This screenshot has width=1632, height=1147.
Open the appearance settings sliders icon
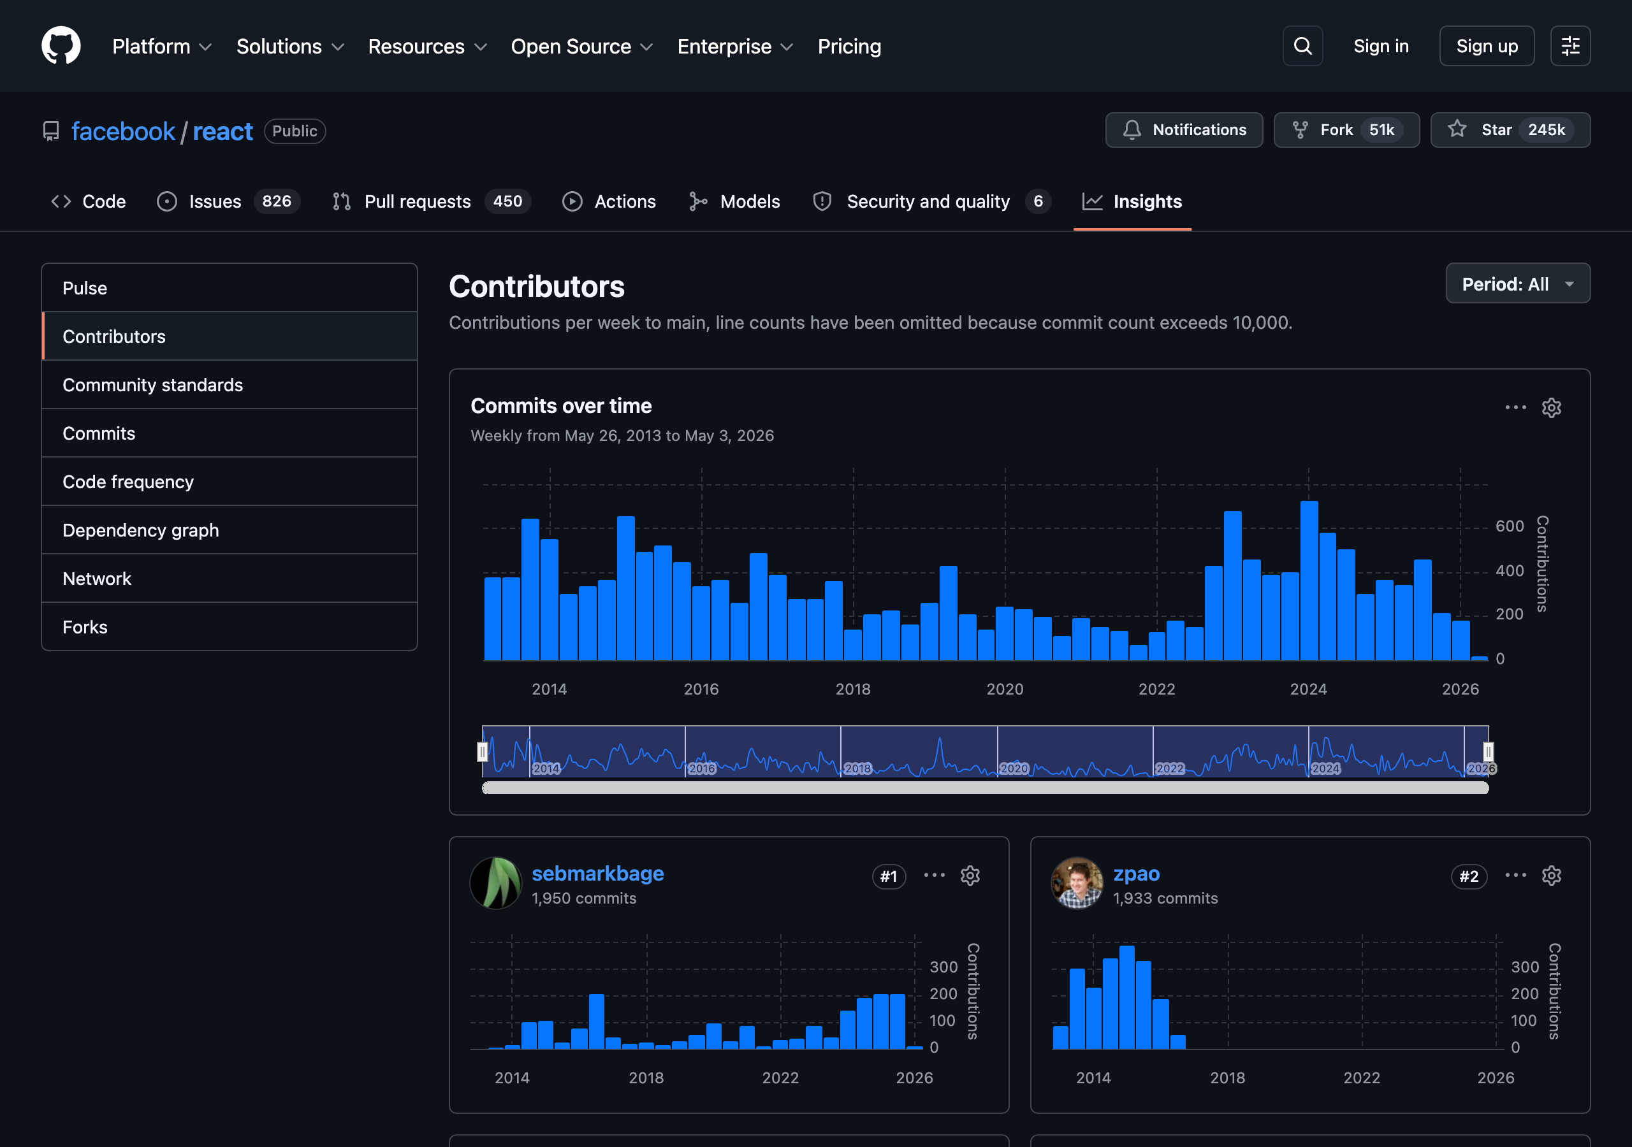tap(1570, 46)
